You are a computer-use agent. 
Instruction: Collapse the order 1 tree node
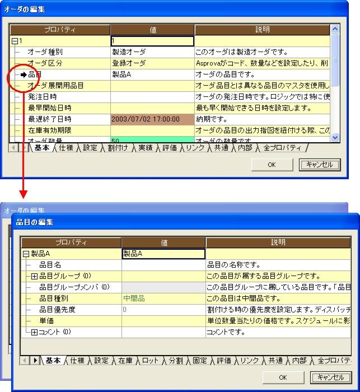tap(15, 41)
